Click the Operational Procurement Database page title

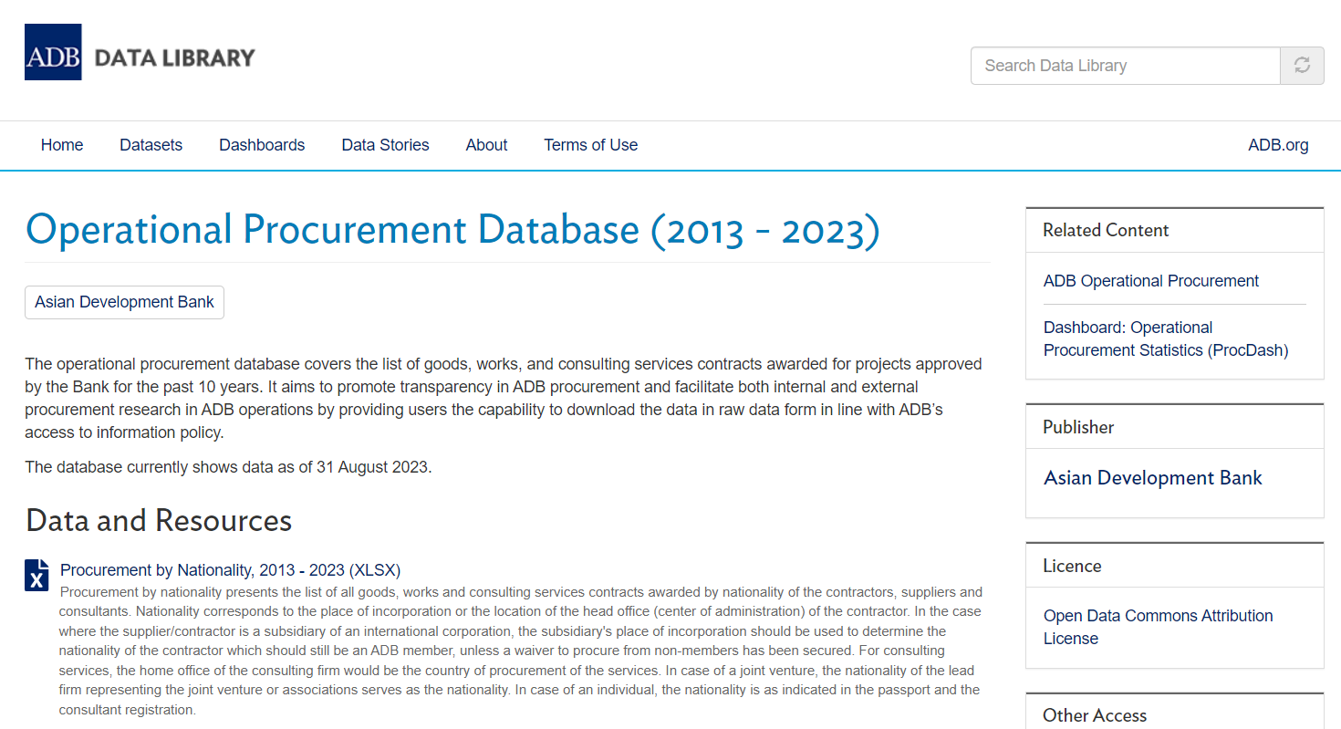point(452,229)
